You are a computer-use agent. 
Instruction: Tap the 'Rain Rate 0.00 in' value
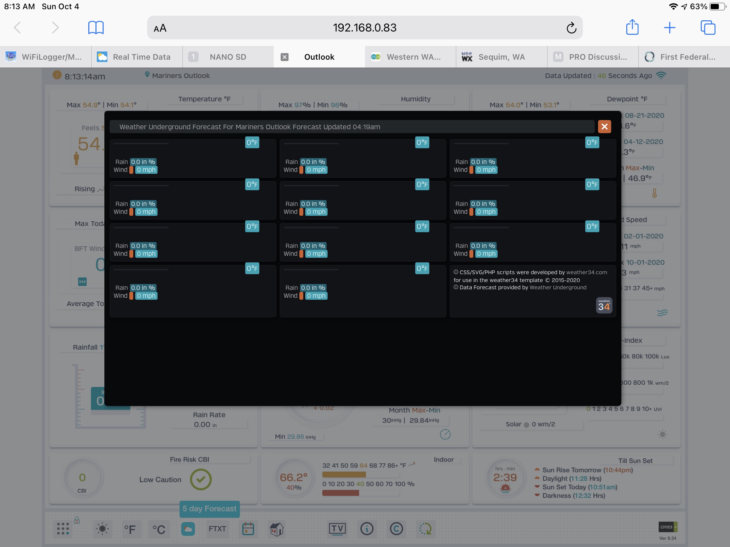205,425
